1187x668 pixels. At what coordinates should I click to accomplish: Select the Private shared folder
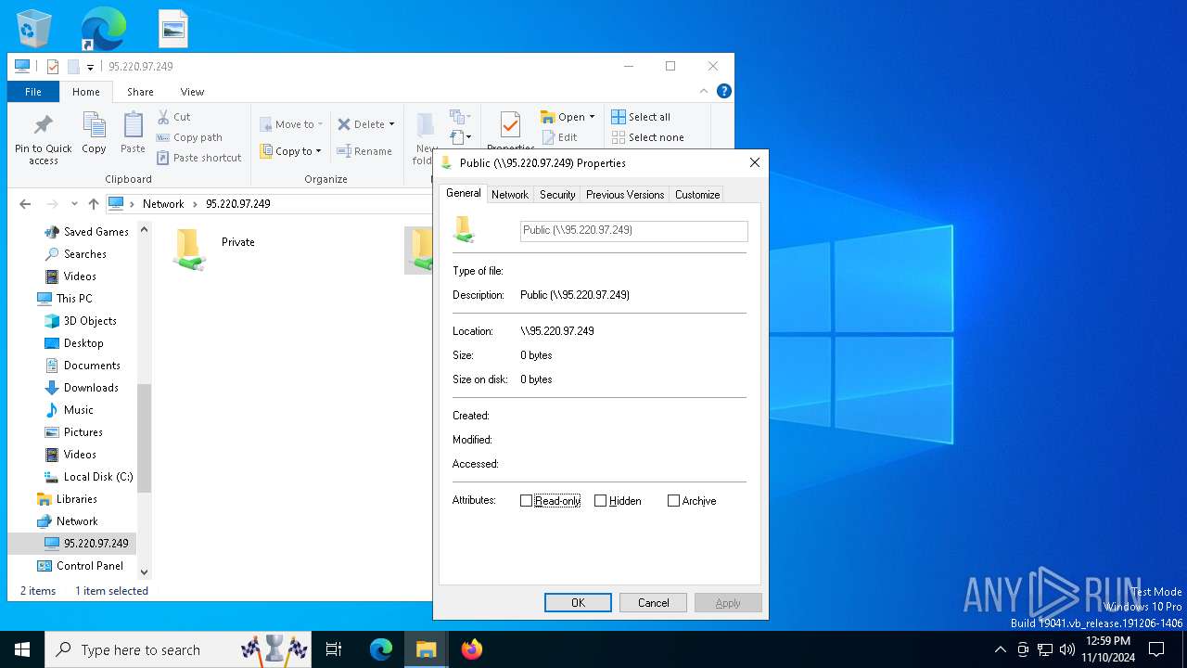[214, 249]
